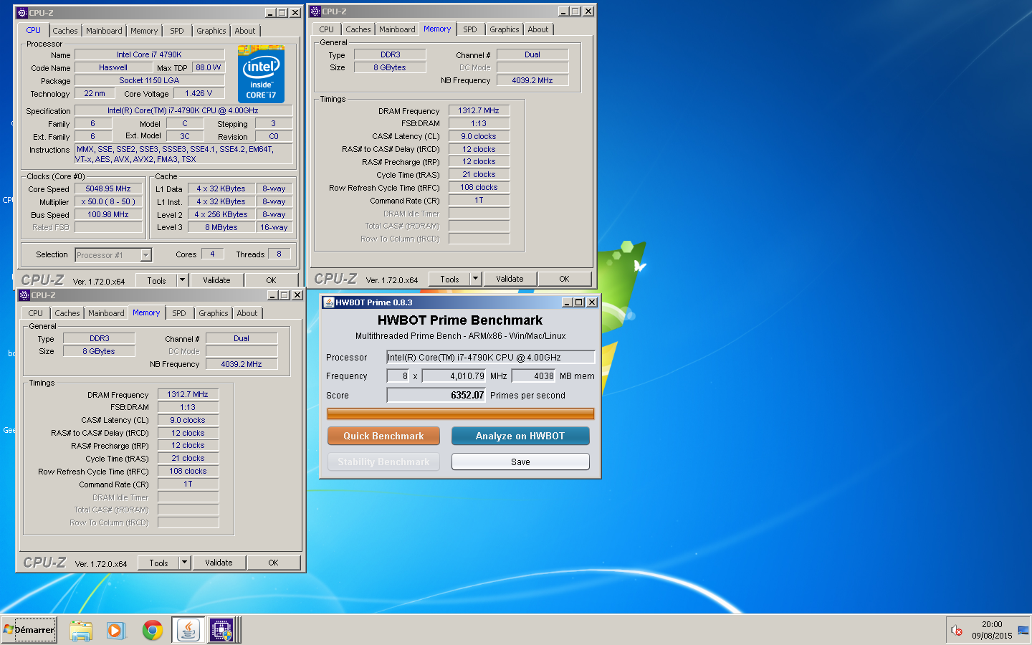
Task: Open Graphics tab in the CPU-tab CPU-Z window
Action: (211, 31)
